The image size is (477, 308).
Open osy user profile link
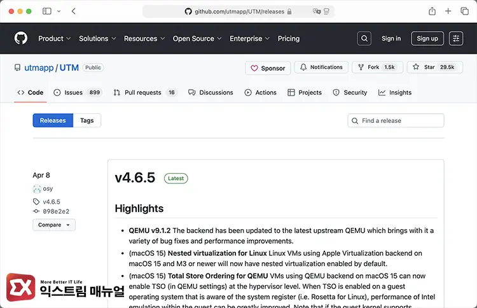[x=48, y=189]
